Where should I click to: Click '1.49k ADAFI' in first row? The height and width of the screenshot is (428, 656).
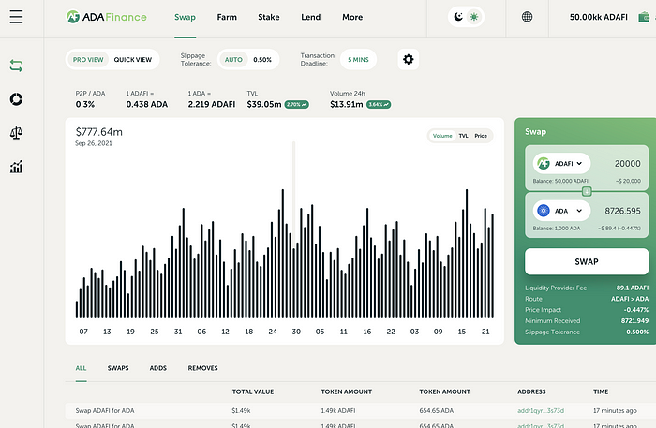(338, 411)
